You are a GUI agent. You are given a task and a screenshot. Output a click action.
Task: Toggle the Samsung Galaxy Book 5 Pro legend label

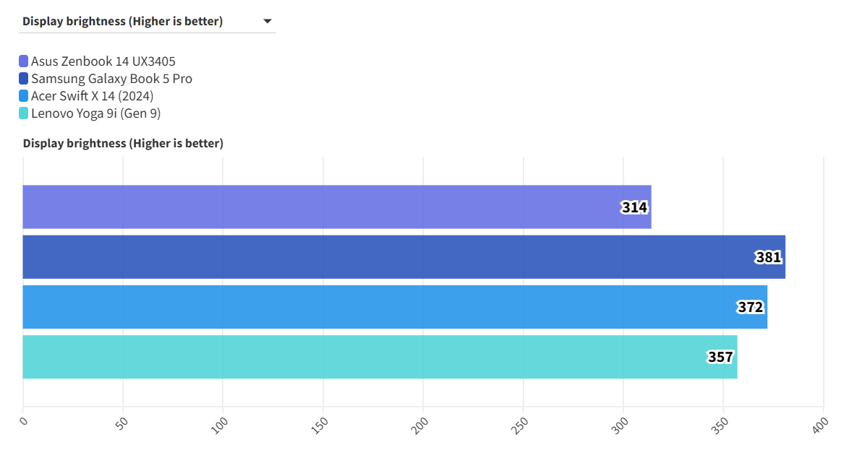(111, 79)
